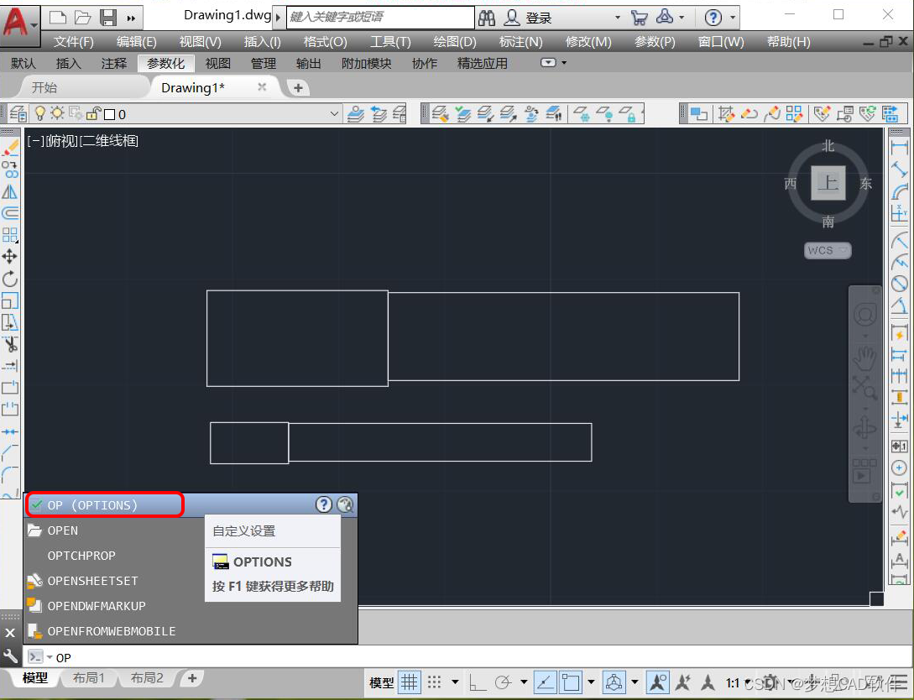Choose OP (OPTIONS) command suggestion
The height and width of the screenshot is (700, 914).
click(x=105, y=504)
